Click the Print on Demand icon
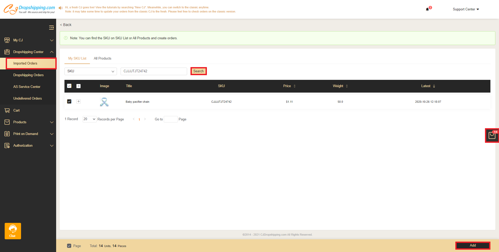The width and height of the screenshot is (499, 252). click(x=7, y=134)
